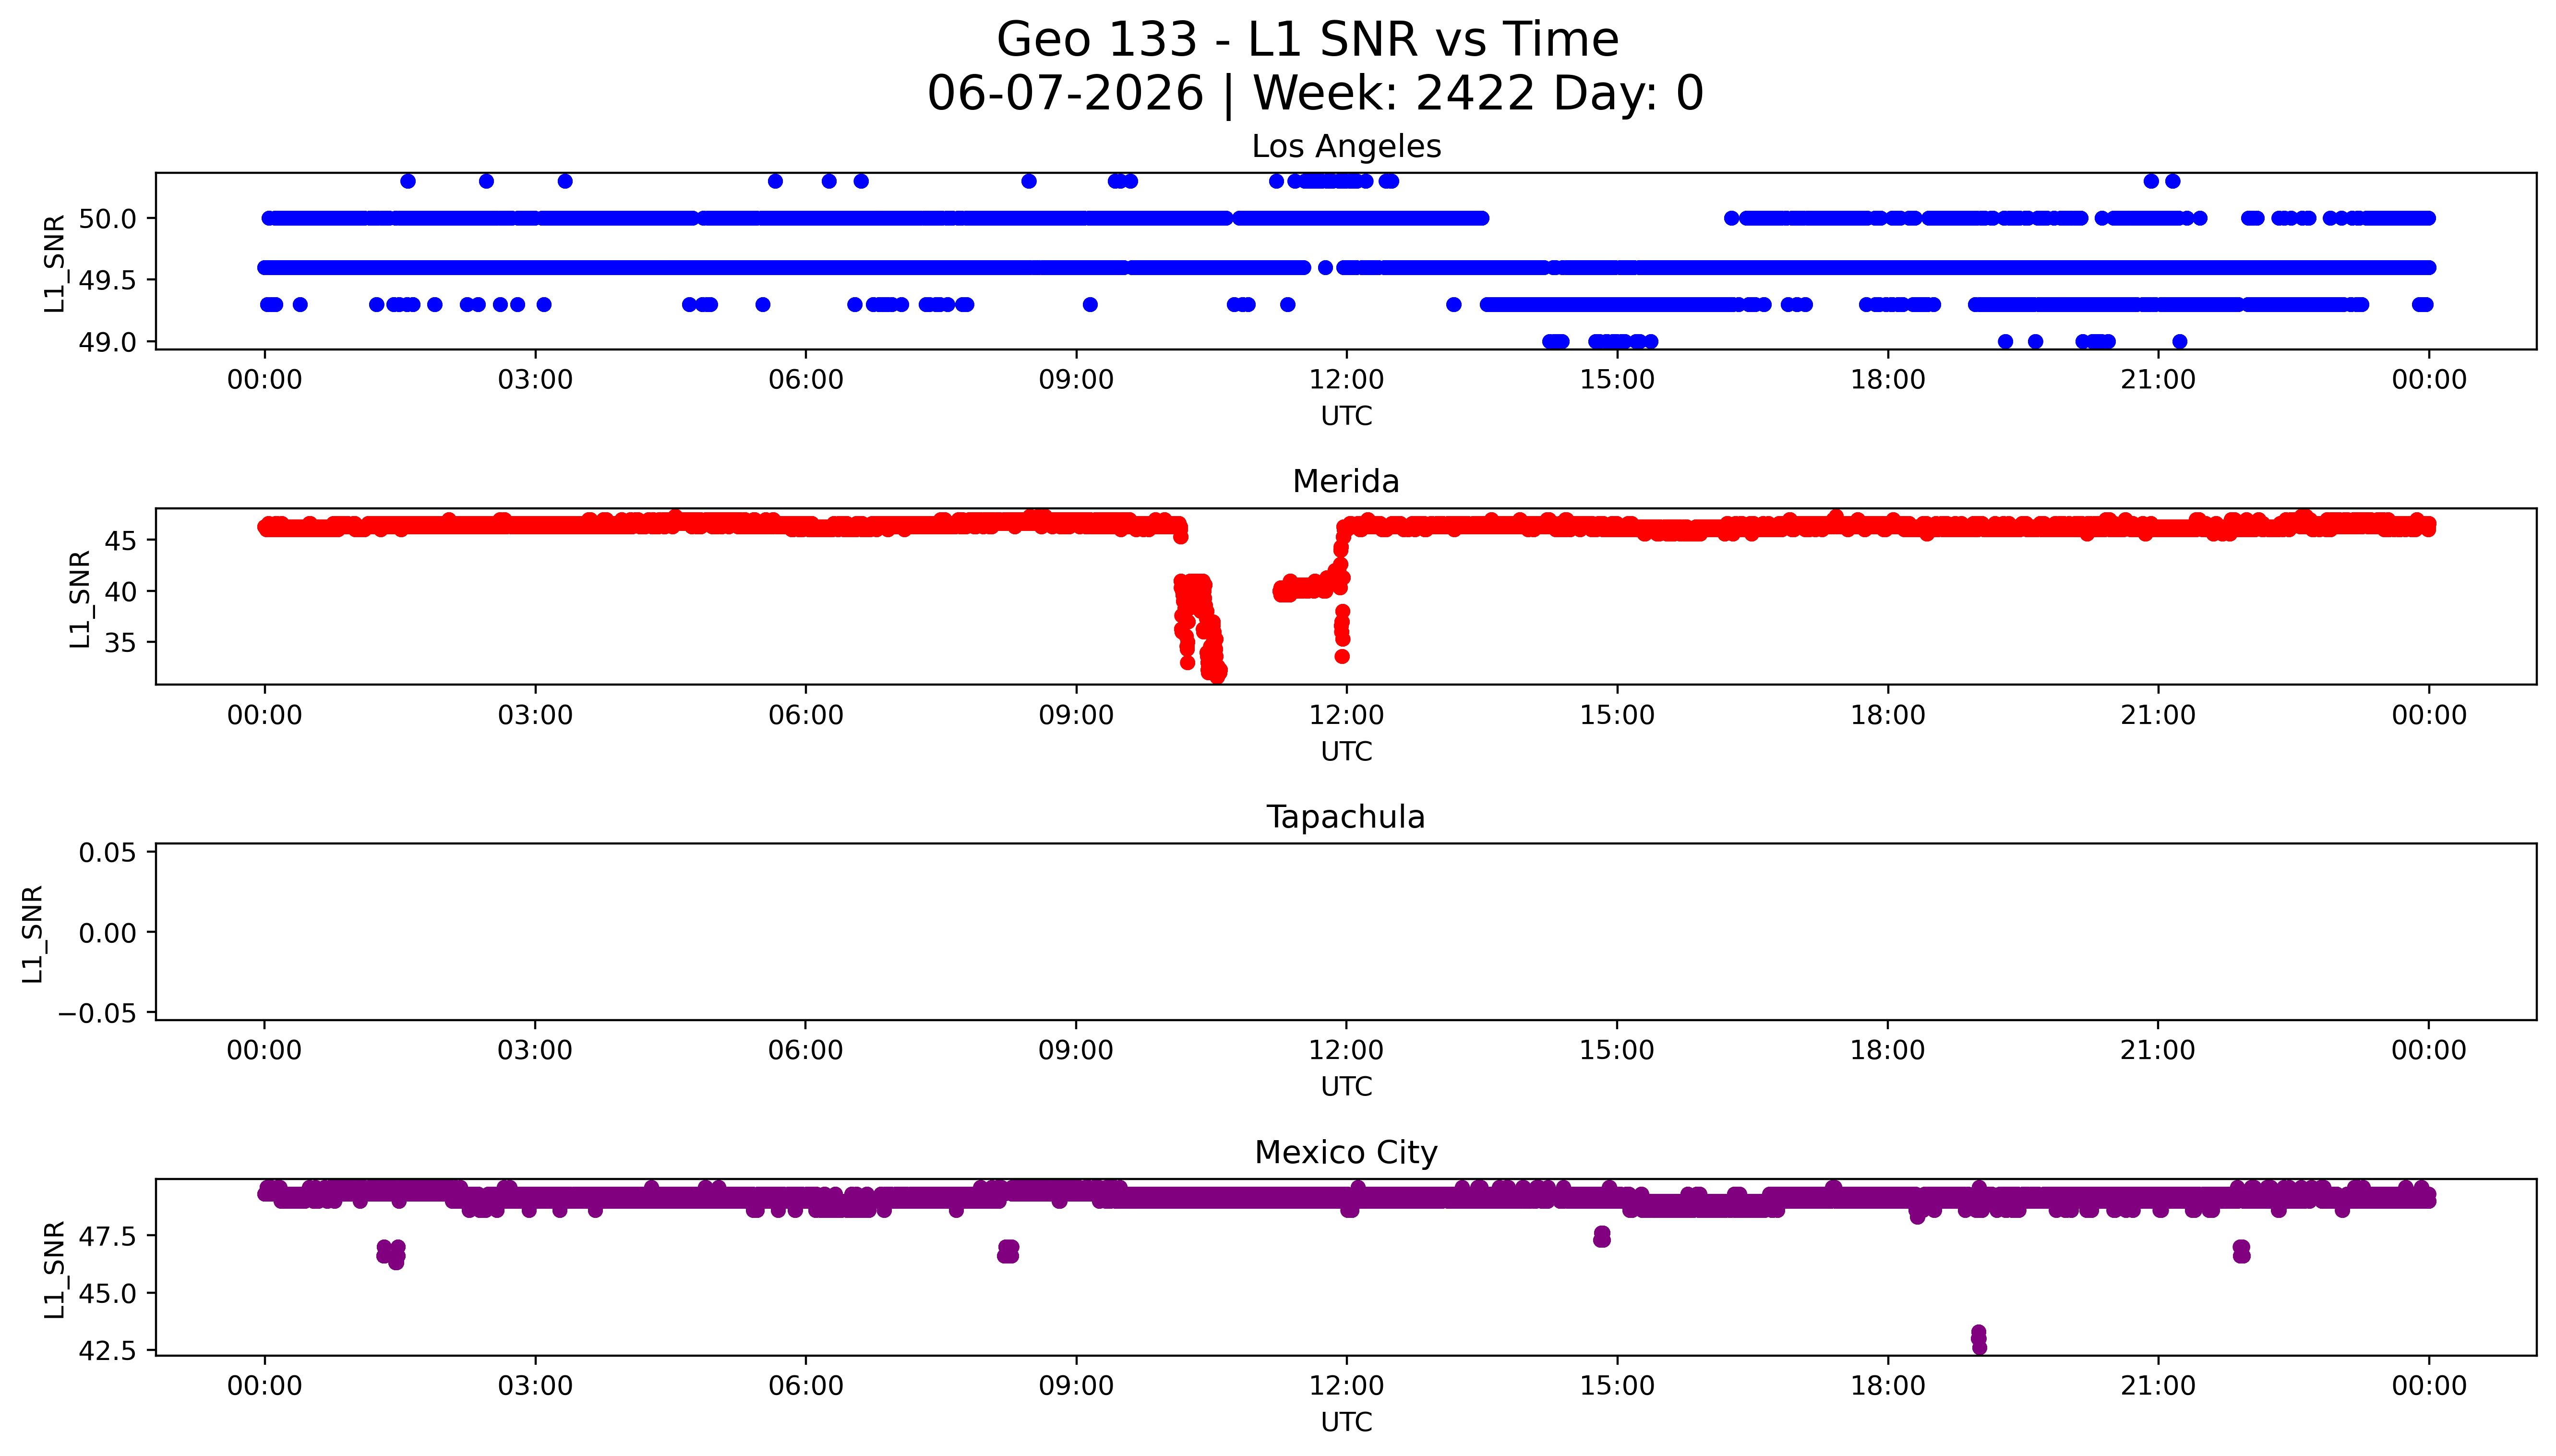The image size is (2556, 1456).
Task: Click the Los Angeles subplot title
Action: coord(1345,146)
